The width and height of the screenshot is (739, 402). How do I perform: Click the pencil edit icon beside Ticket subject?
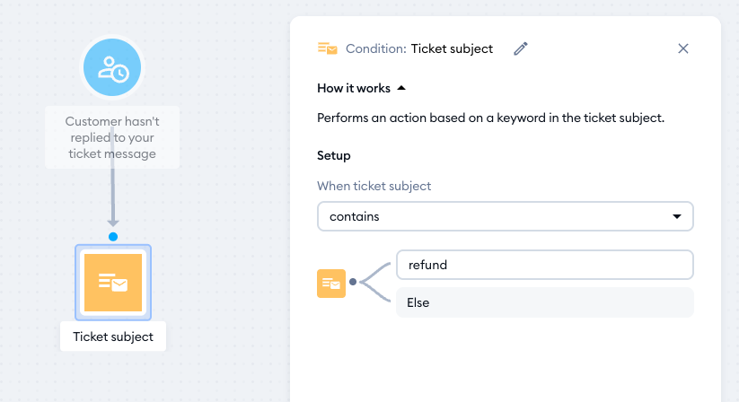coord(520,48)
